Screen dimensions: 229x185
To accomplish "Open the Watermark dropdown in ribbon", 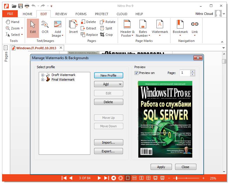I will [x=160, y=36].
